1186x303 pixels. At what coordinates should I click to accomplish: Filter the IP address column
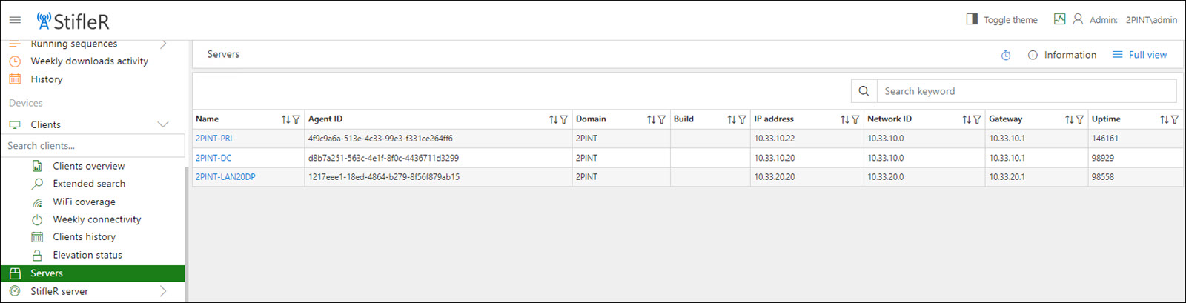[x=855, y=119]
